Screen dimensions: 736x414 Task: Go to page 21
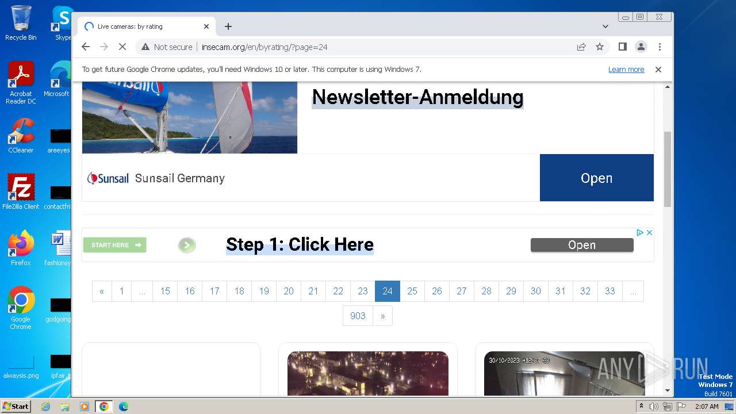coord(313,291)
